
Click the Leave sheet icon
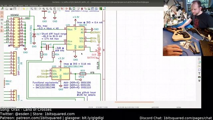(x=62, y=9)
